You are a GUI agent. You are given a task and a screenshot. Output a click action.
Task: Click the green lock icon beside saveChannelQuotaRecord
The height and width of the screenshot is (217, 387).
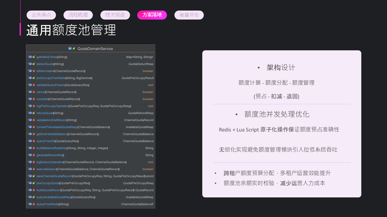pos(34,176)
